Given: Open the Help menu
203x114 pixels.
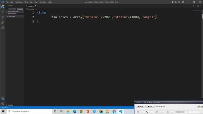Looking at the screenshot, I should point(50,2).
